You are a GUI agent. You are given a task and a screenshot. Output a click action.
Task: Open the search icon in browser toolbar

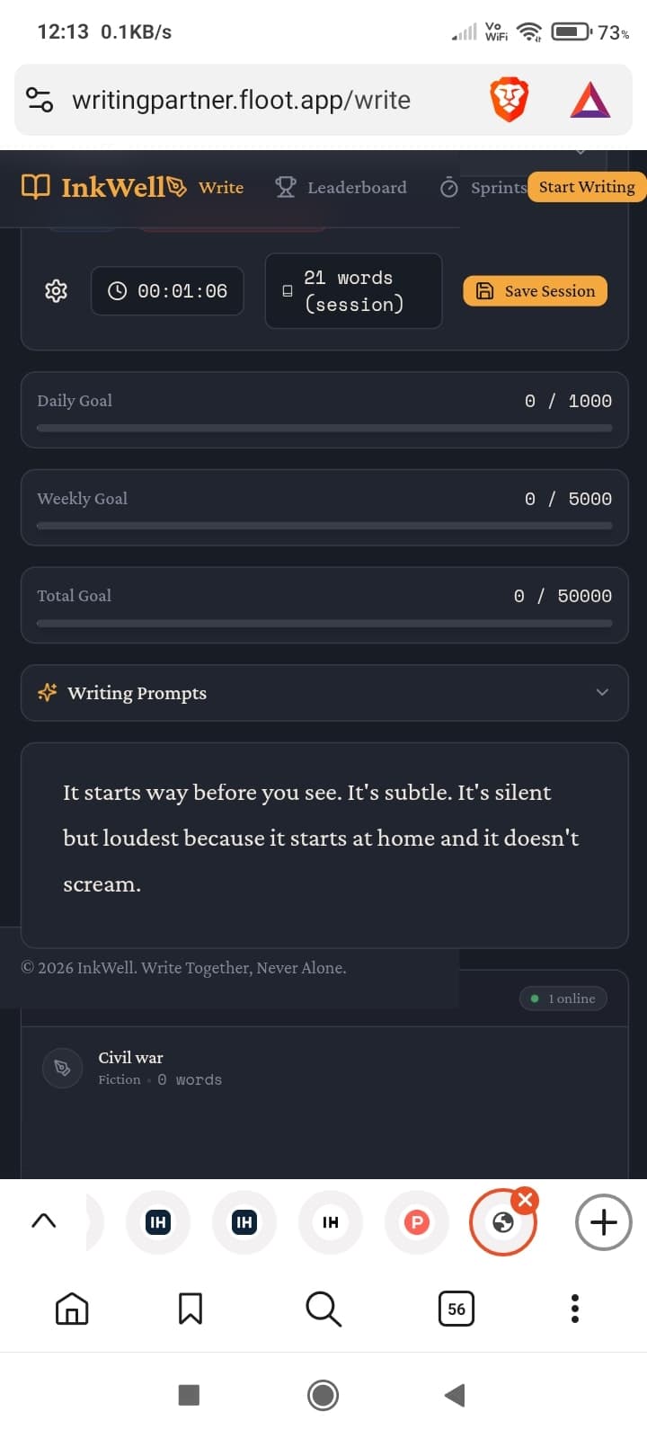323,1309
